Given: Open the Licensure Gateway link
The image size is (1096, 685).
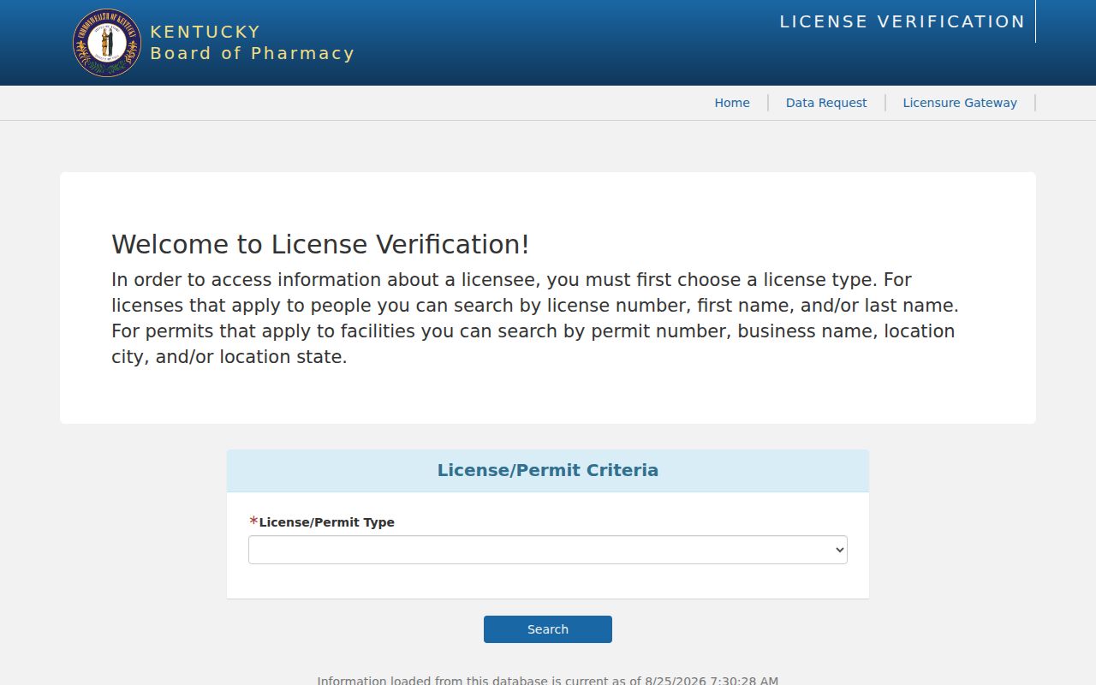Looking at the screenshot, I should [960, 103].
